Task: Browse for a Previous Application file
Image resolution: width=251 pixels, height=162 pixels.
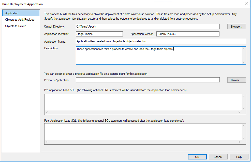Action: (x=237, y=80)
